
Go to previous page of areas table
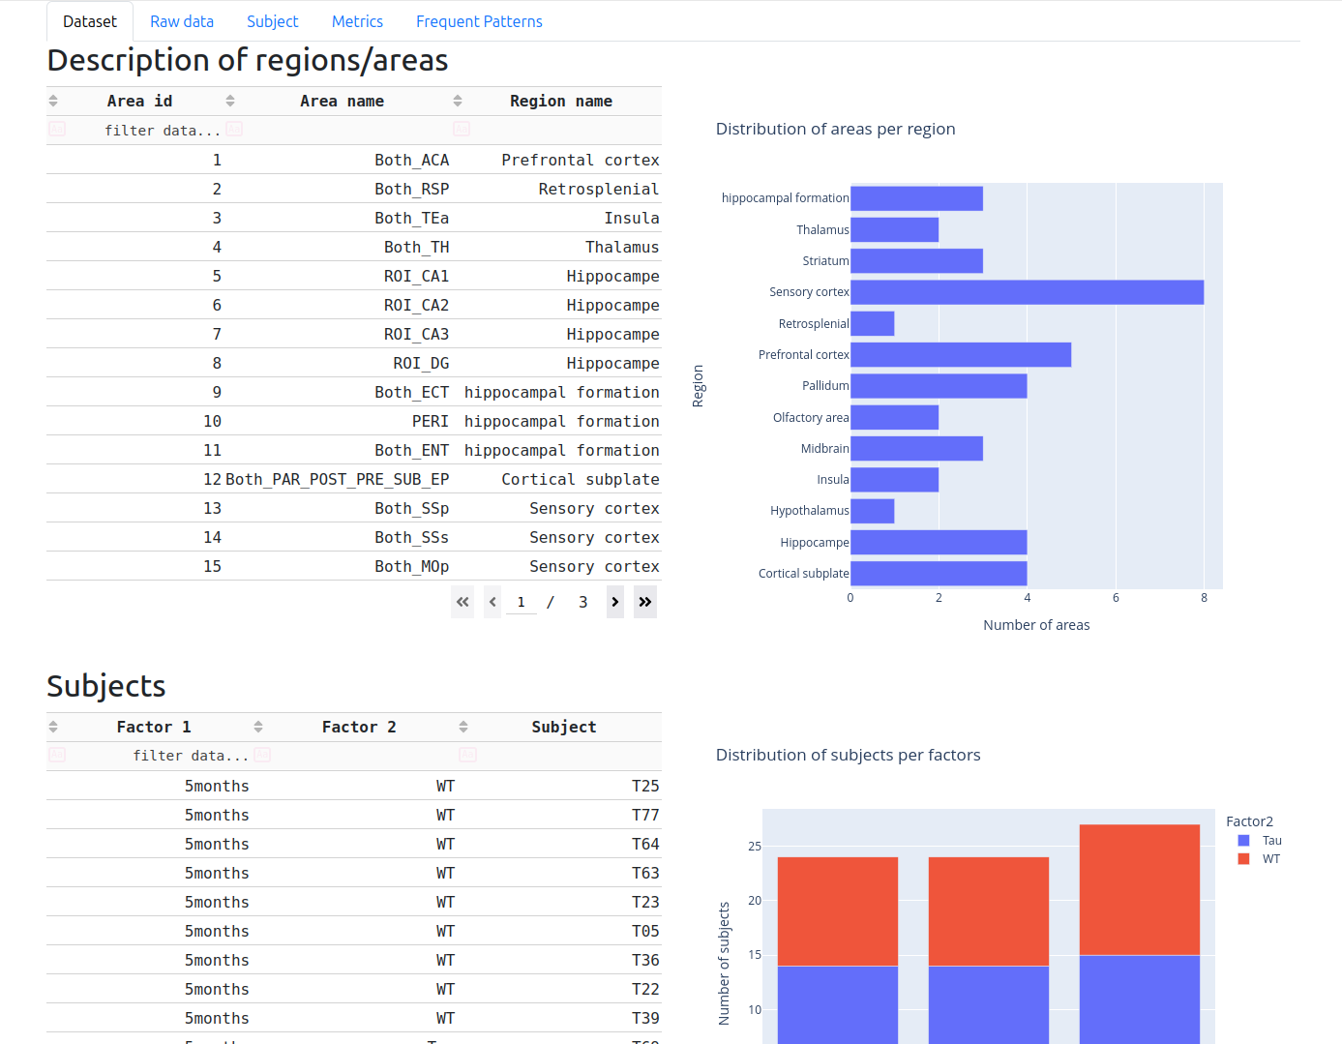pos(492,602)
